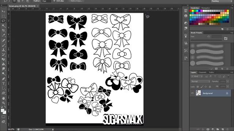Select the Lasso tool in the toolbox
234x131 pixels.
coord(3,21)
